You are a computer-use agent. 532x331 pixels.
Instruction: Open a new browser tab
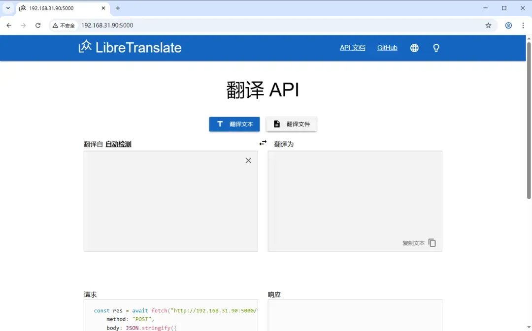click(x=118, y=8)
